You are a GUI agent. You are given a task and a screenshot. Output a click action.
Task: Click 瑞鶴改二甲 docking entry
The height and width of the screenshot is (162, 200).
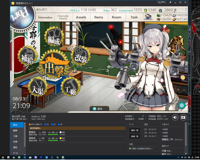[172, 139]
